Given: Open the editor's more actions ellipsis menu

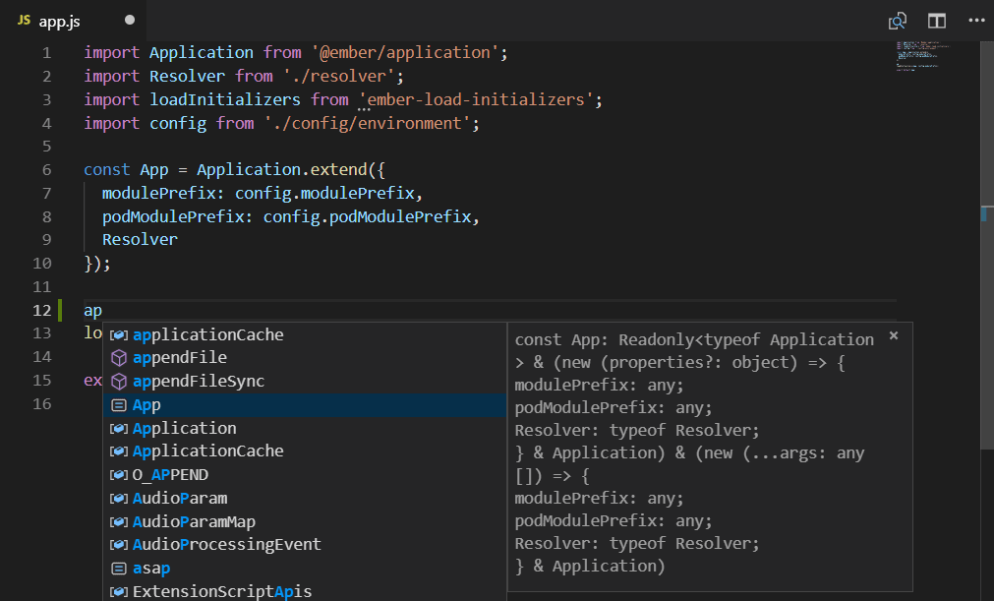Looking at the screenshot, I should pos(975,21).
